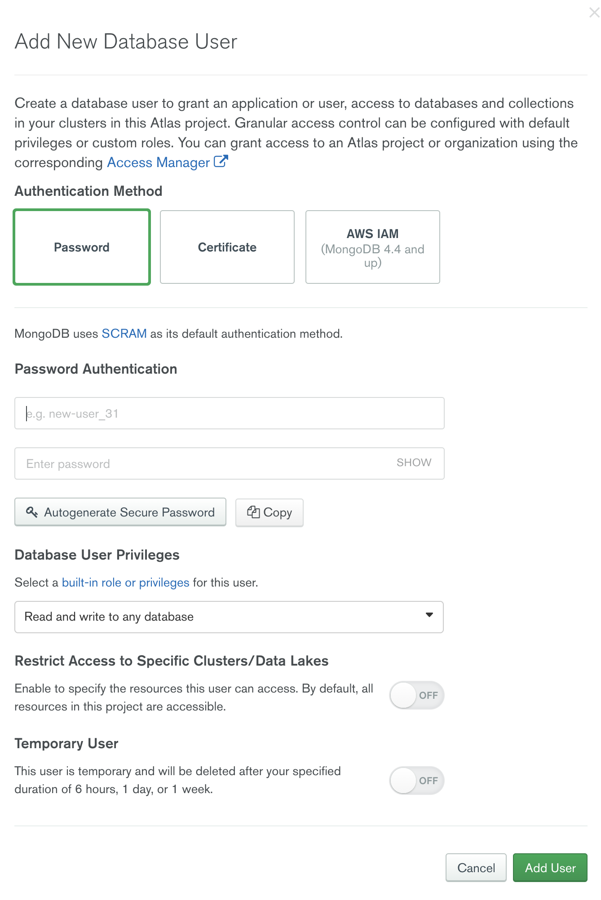Click the Add User button
This screenshot has height=900, width=601.
550,868
